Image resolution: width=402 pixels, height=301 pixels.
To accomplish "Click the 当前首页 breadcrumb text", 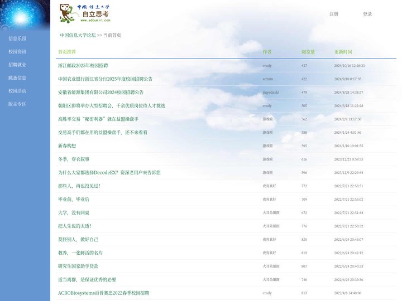I will [112, 35].
